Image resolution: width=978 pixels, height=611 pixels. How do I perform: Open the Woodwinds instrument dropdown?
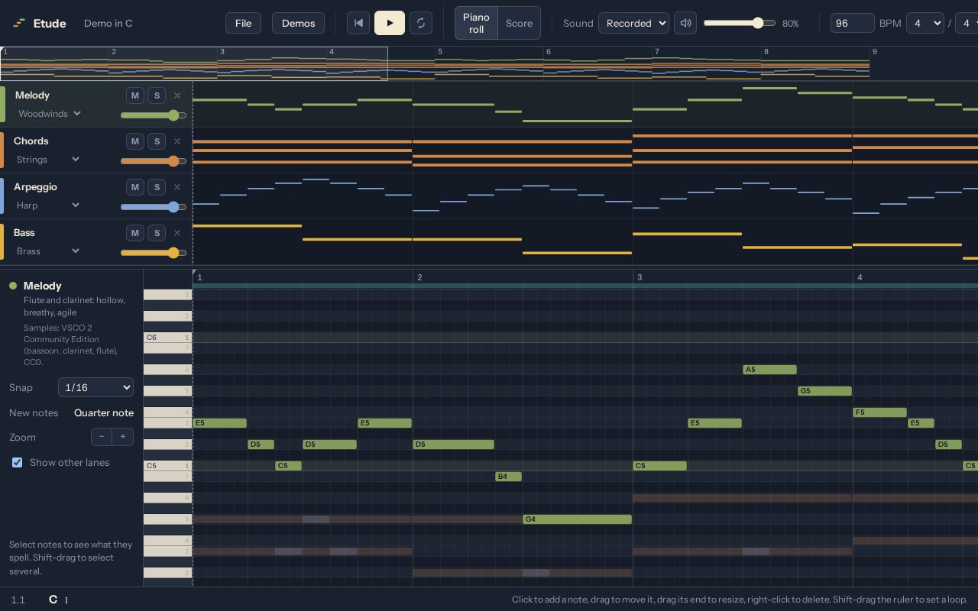tap(50, 114)
